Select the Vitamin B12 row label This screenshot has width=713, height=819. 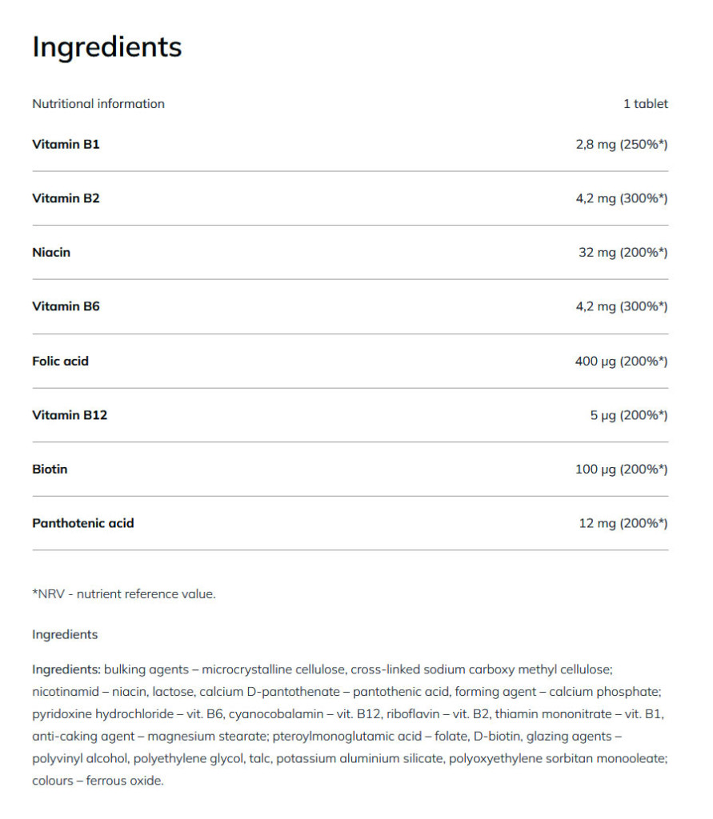[70, 415]
